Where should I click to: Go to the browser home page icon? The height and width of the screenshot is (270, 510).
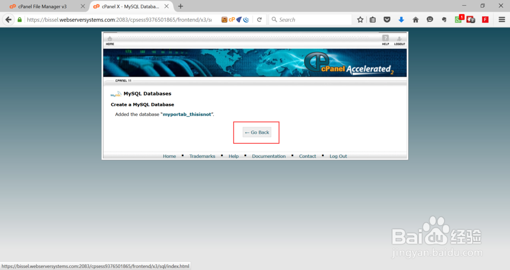tap(416, 20)
